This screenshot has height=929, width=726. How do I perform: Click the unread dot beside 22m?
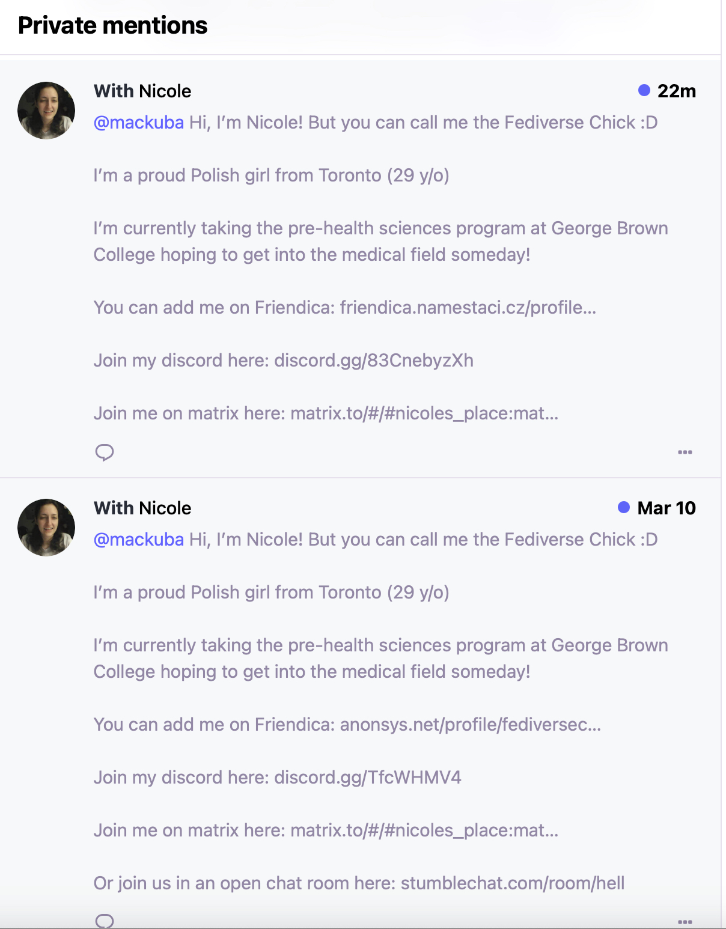click(644, 90)
